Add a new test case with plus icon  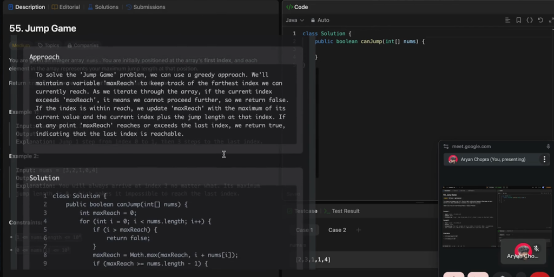359,230
